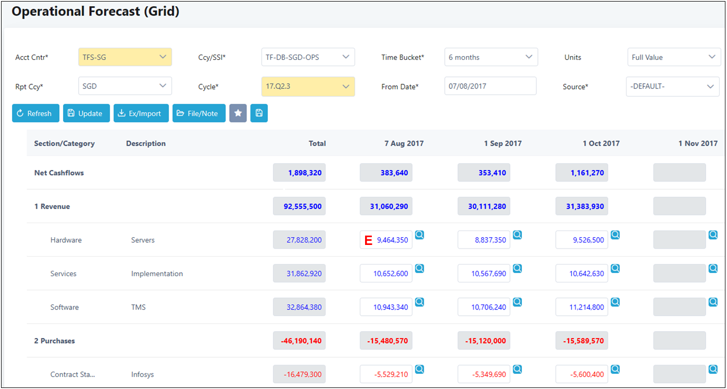Viewport: 727px width, 389px height.
Task: Click the From Date field
Action: 490,86
